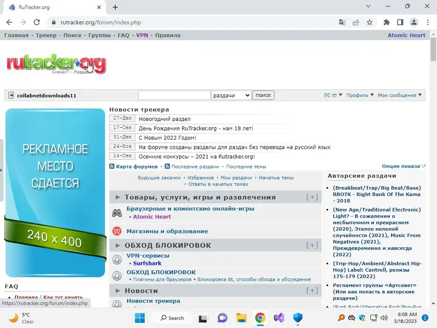The height and width of the screenshot is (328, 437).
Task: Click the forum search text field
Action: point(175,95)
